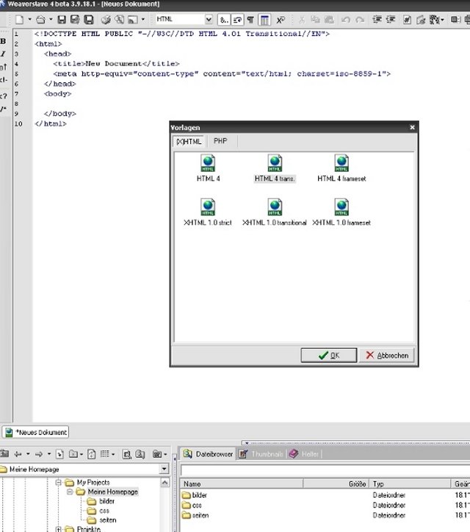
Task: Click the path input field above file list
Action: pos(325,470)
